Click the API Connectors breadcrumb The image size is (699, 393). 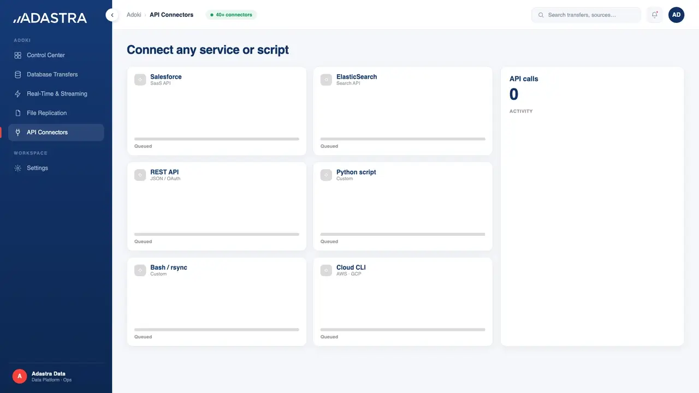171,15
